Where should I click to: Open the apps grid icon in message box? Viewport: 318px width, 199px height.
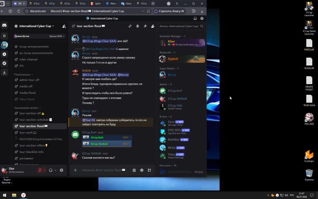click(x=149, y=170)
